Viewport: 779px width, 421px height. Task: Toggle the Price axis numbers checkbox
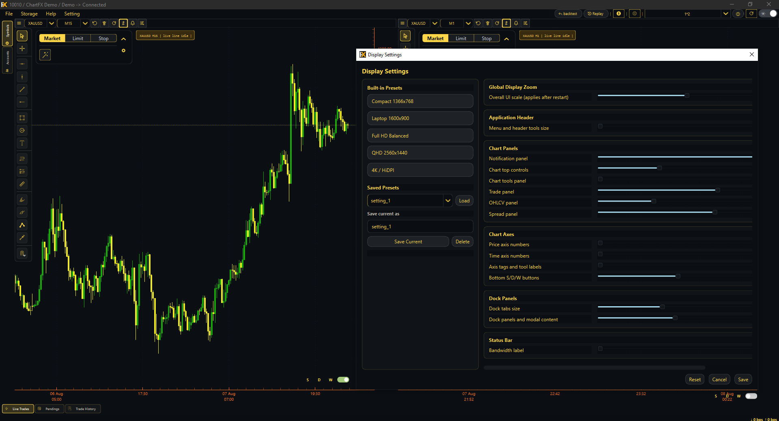pos(600,243)
